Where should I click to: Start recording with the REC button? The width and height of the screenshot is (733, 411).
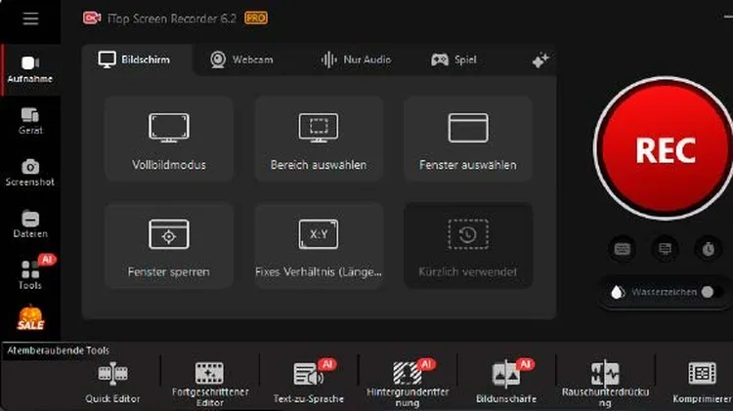(x=665, y=150)
